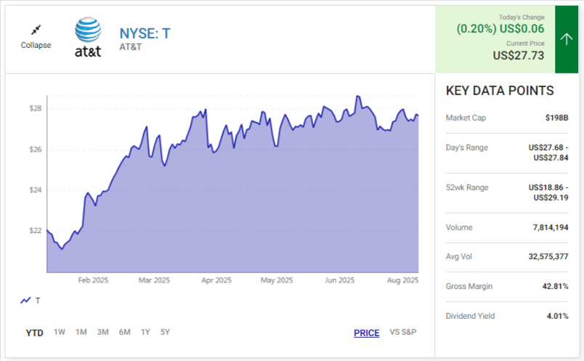Select the 1Y time range

(x=145, y=333)
